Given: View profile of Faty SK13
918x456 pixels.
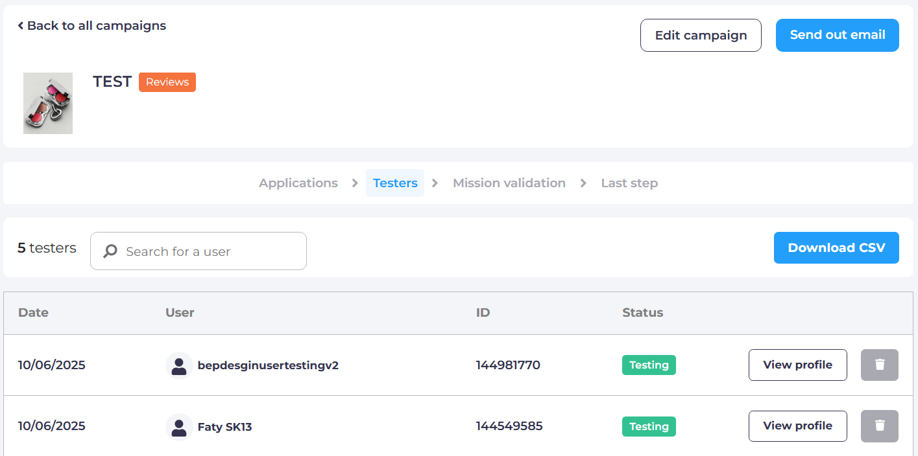Looking at the screenshot, I should (797, 426).
